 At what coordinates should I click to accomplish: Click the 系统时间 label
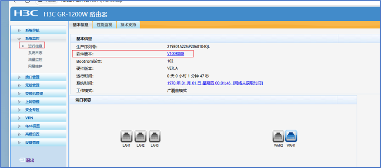(x=85, y=83)
